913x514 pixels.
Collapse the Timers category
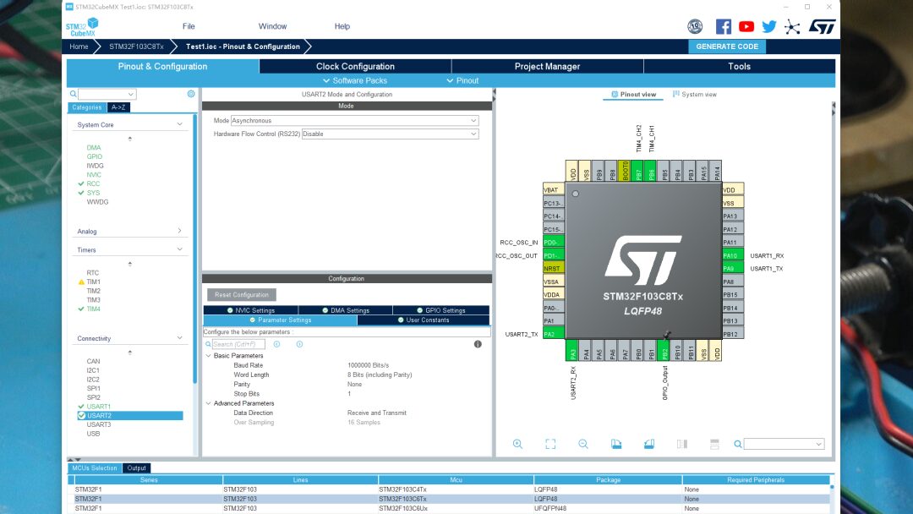click(179, 249)
